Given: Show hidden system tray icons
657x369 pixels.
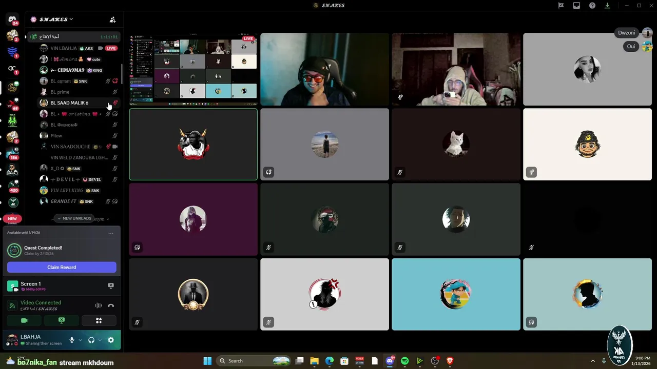Looking at the screenshot, I should (593, 361).
